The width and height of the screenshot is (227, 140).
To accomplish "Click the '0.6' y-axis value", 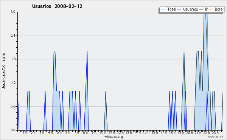I will [x=13, y=106].
